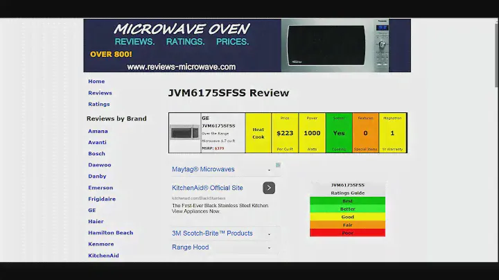Viewport: 499px width, 280px height.
Task: Click the Panasonic microwave banner image
Action: pos(345,45)
